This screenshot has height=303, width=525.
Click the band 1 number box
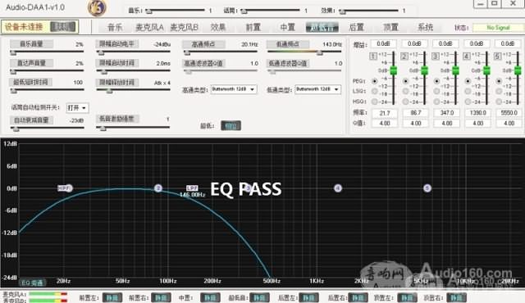[x=373, y=57]
